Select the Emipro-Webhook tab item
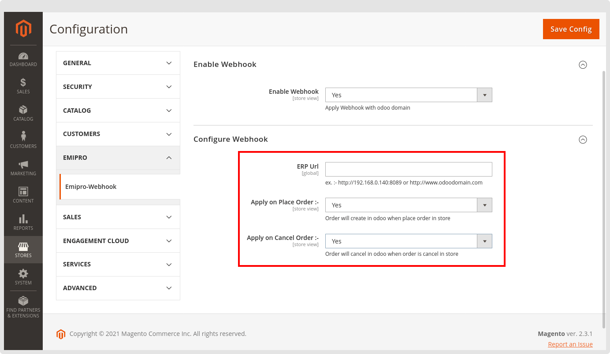This screenshot has width=610, height=354. [x=120, y=187]
